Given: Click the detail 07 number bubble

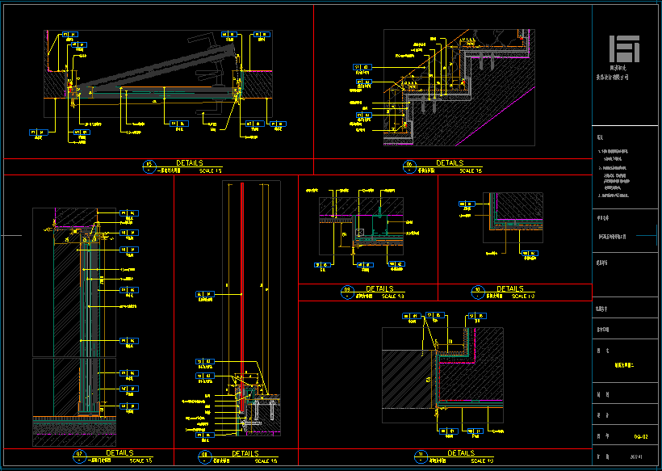Looking at the screenshot, I should [79, 456].
